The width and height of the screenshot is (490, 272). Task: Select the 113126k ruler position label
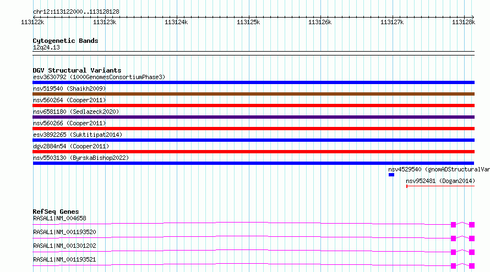320,22
